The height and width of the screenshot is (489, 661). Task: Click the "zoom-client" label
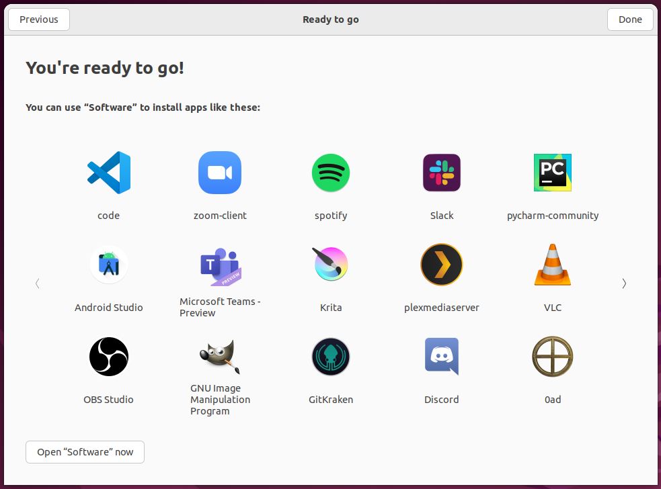(220, 216)
